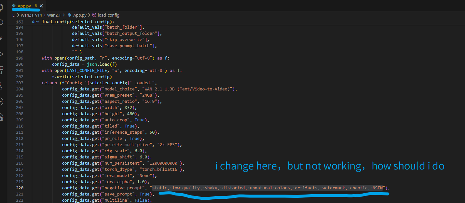
Task: Click line number 220 in the gutter
Action: click(20, 188)
